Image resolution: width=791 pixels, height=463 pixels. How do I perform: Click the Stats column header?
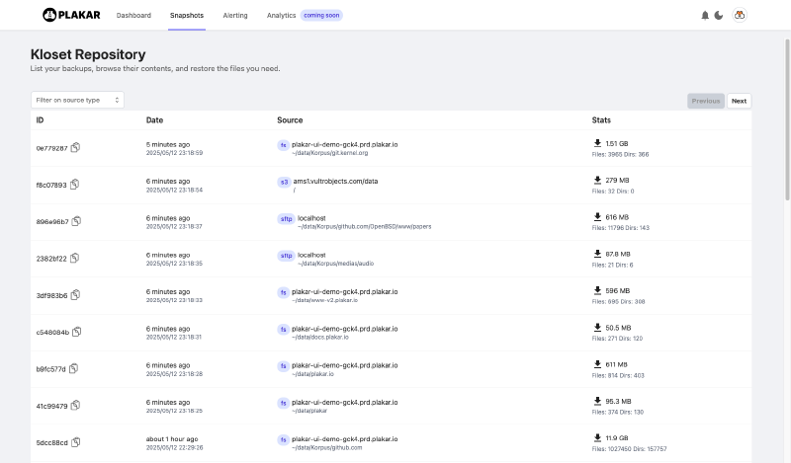[x=601, y=119]
